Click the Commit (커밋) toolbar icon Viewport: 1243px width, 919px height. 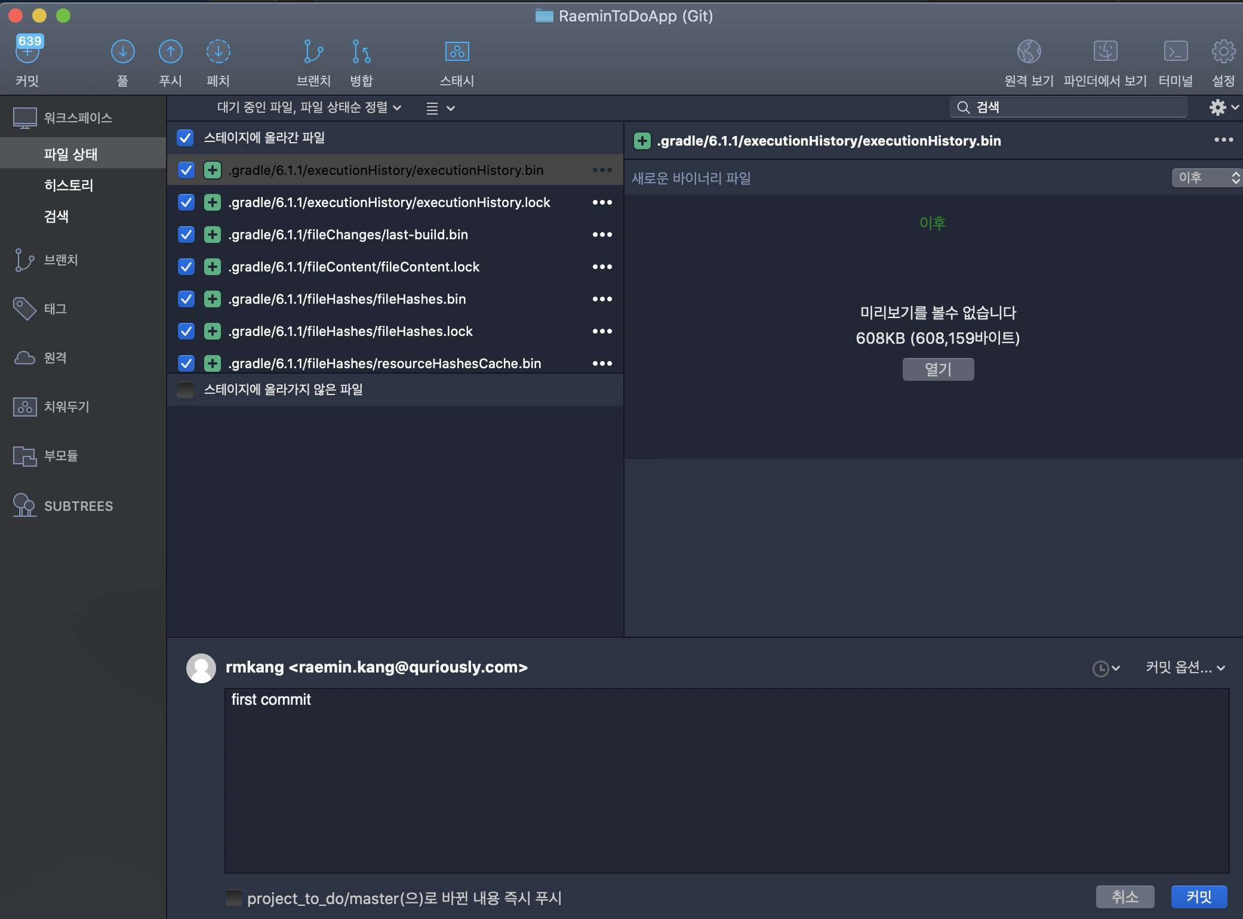coord(27,51)
